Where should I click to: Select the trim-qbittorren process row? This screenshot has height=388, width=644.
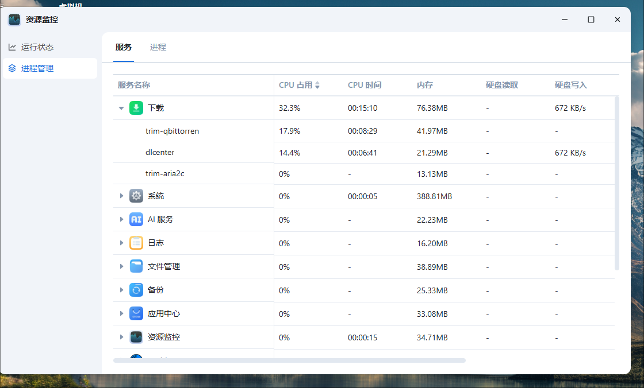363,131
